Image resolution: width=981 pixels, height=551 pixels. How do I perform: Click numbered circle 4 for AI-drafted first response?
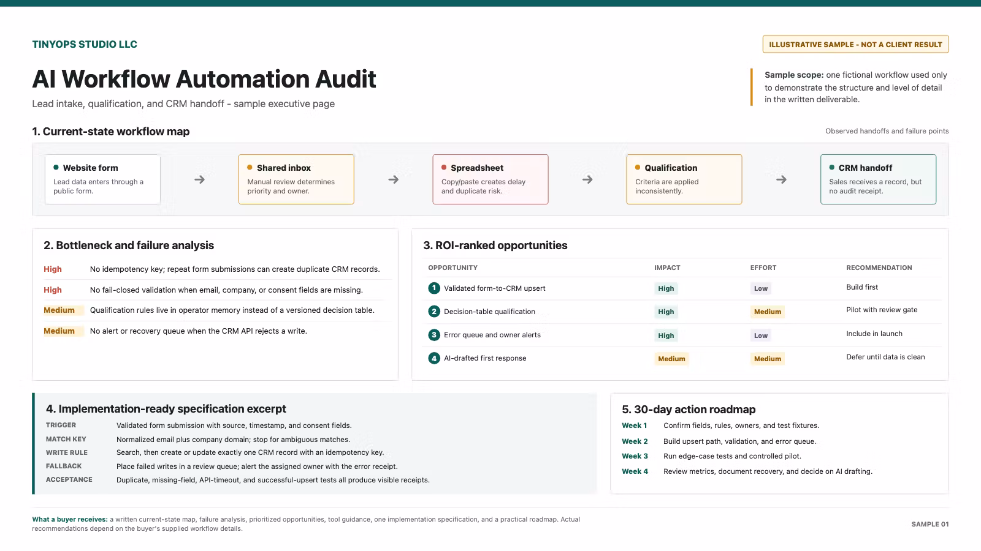tap(434, 358)
